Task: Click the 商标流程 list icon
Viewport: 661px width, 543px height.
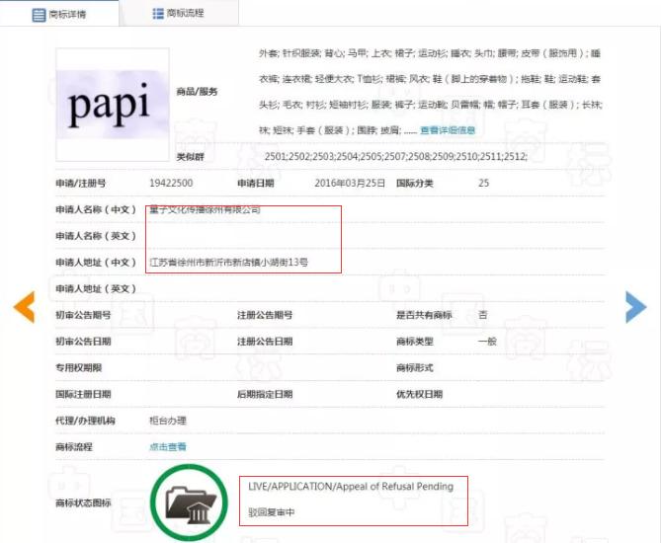Action: tap(158, 14)
